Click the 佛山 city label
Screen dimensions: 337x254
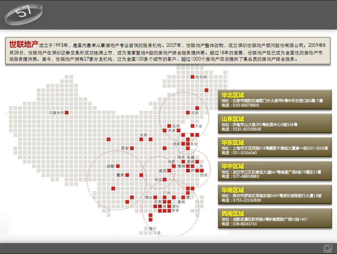pyautogui.click(x=149, y=197)
